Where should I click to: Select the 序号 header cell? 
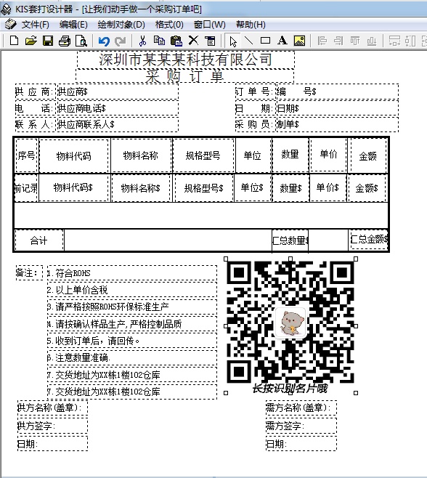(27, 155)
